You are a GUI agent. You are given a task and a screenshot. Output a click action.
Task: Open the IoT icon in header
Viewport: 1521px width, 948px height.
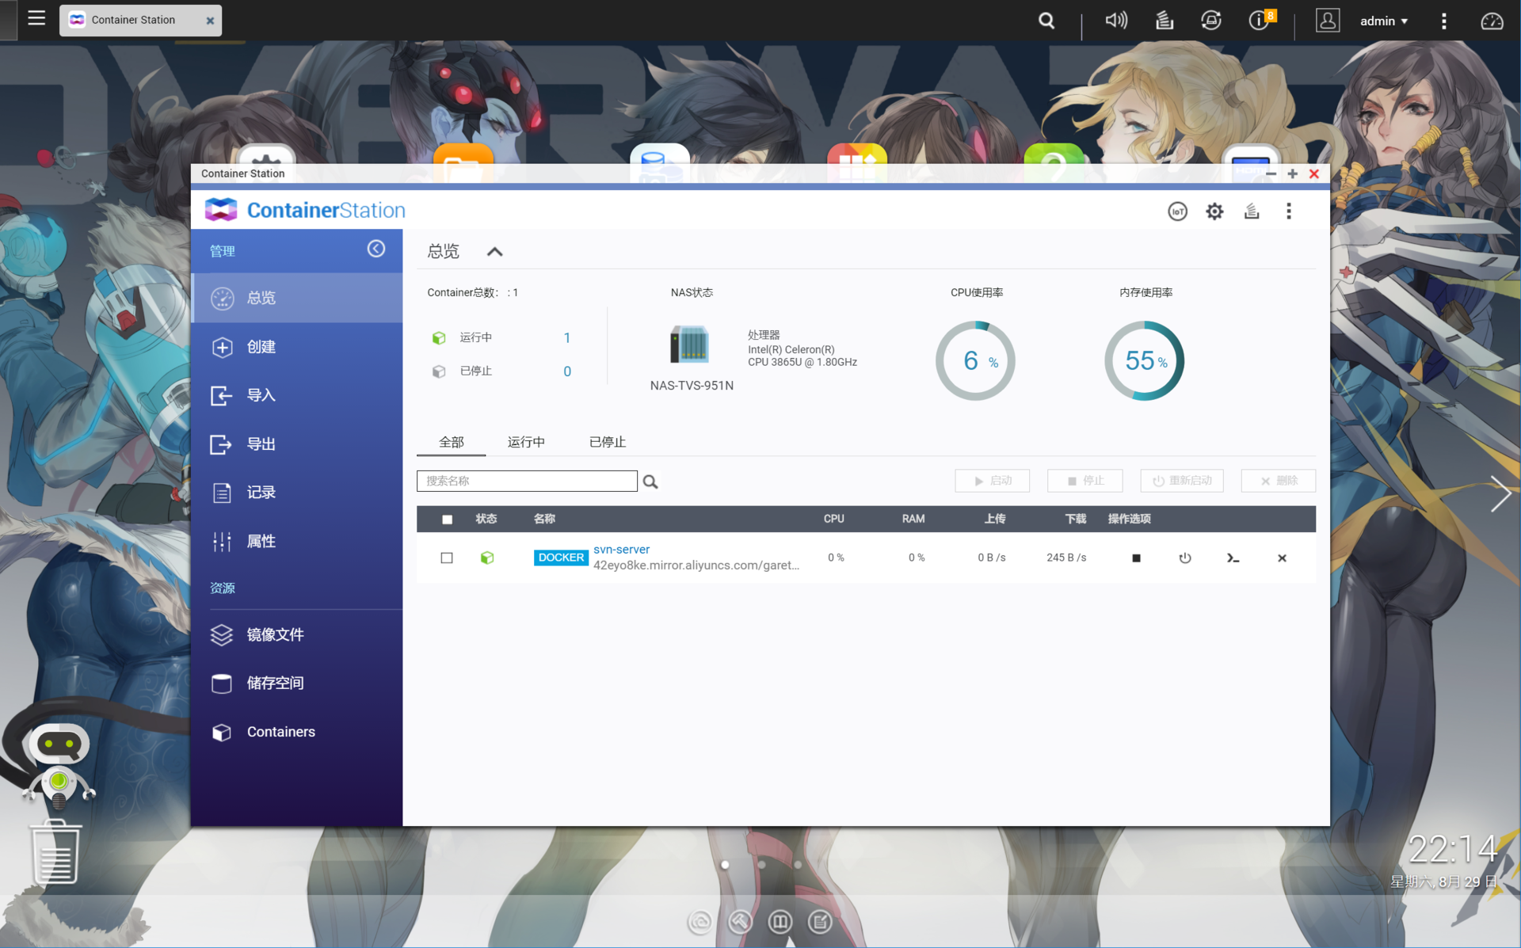1177,211
